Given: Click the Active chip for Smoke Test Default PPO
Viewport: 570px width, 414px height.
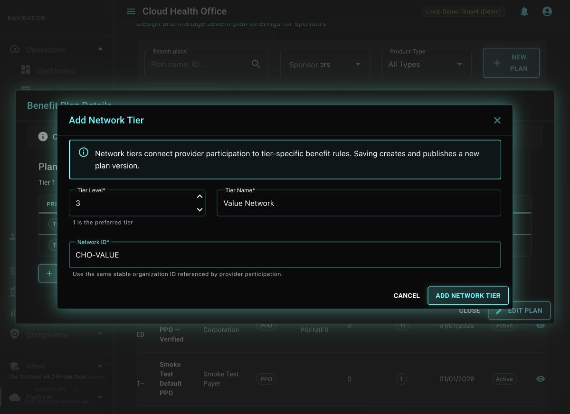Looking at the screenshot, I should click(x=504, y=379).
